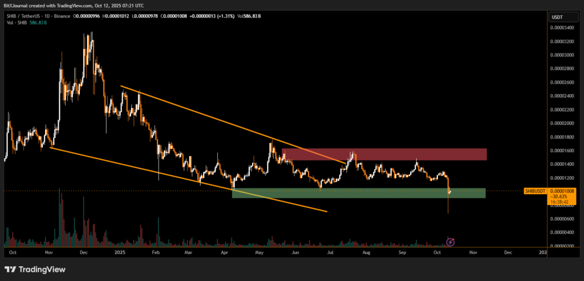This screenshot has width=584, height=281.
Task: Click the 0.00001600 price axis label
Action: click(562, 150)
